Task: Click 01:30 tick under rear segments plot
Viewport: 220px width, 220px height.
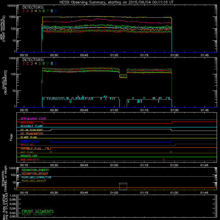Action: (175, 110)
